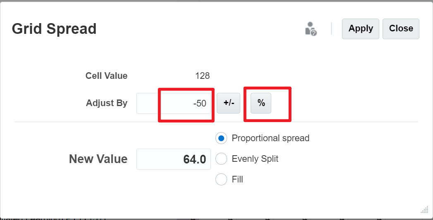Close the Grid Spread dialog

pos(401,29)
